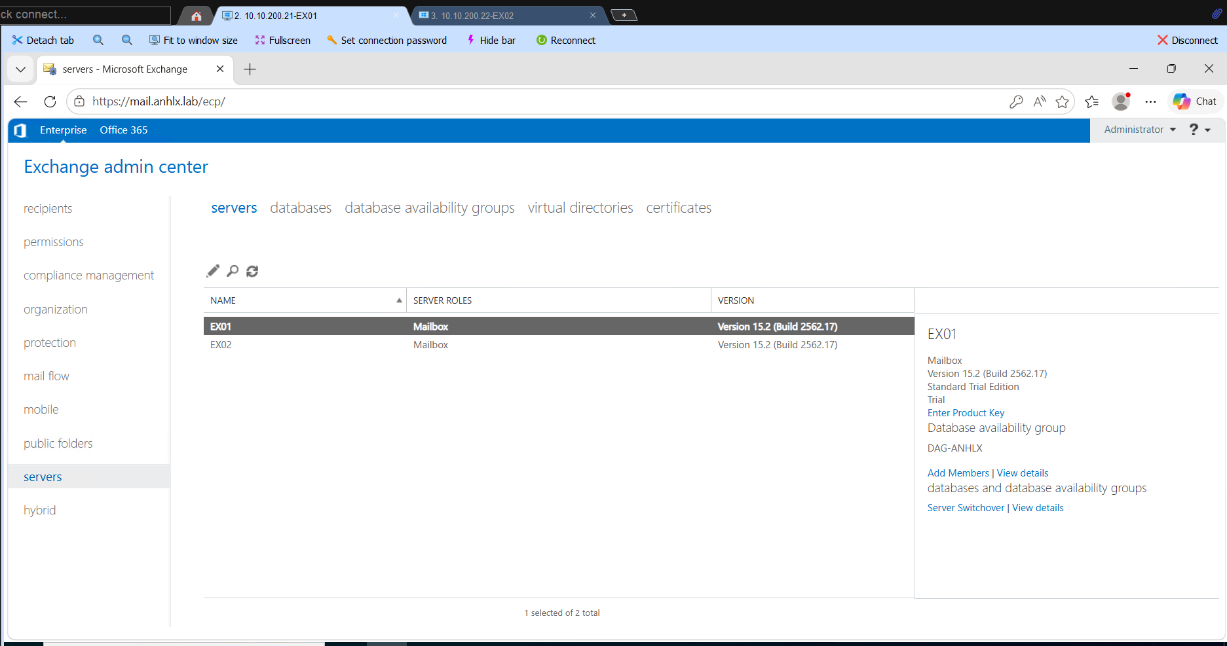
Task: Click Hide bar option
Action: 491,41
